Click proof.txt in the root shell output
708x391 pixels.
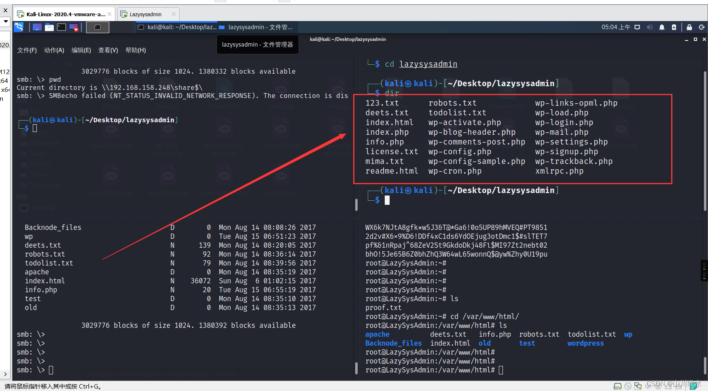pyautogui.click(x=383, y=308)
